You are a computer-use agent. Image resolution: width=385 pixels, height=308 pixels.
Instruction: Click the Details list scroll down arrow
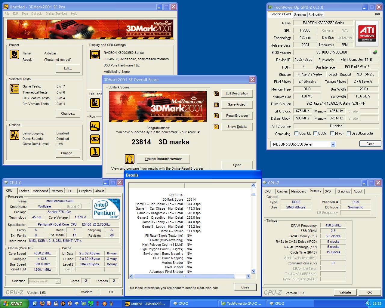(x=253, y=271)
